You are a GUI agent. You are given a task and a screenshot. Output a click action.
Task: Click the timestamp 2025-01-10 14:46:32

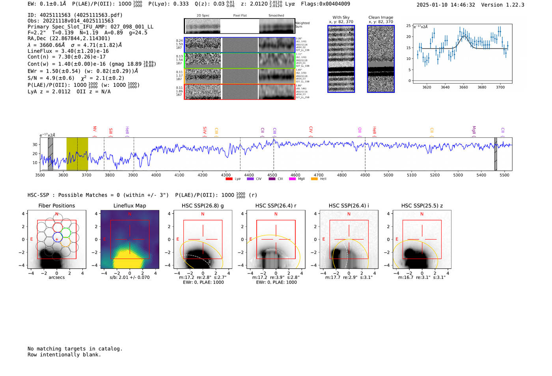point(446,5)
